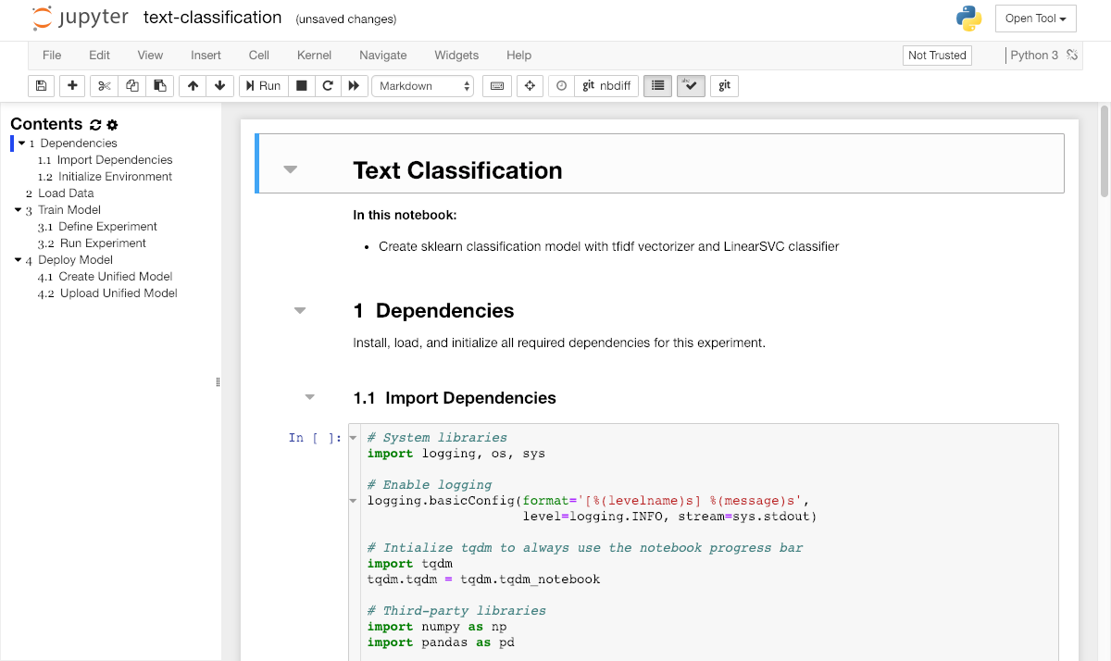Toggle the spellcheck checkmark button
1111x661 pixels.
(691, 86)
